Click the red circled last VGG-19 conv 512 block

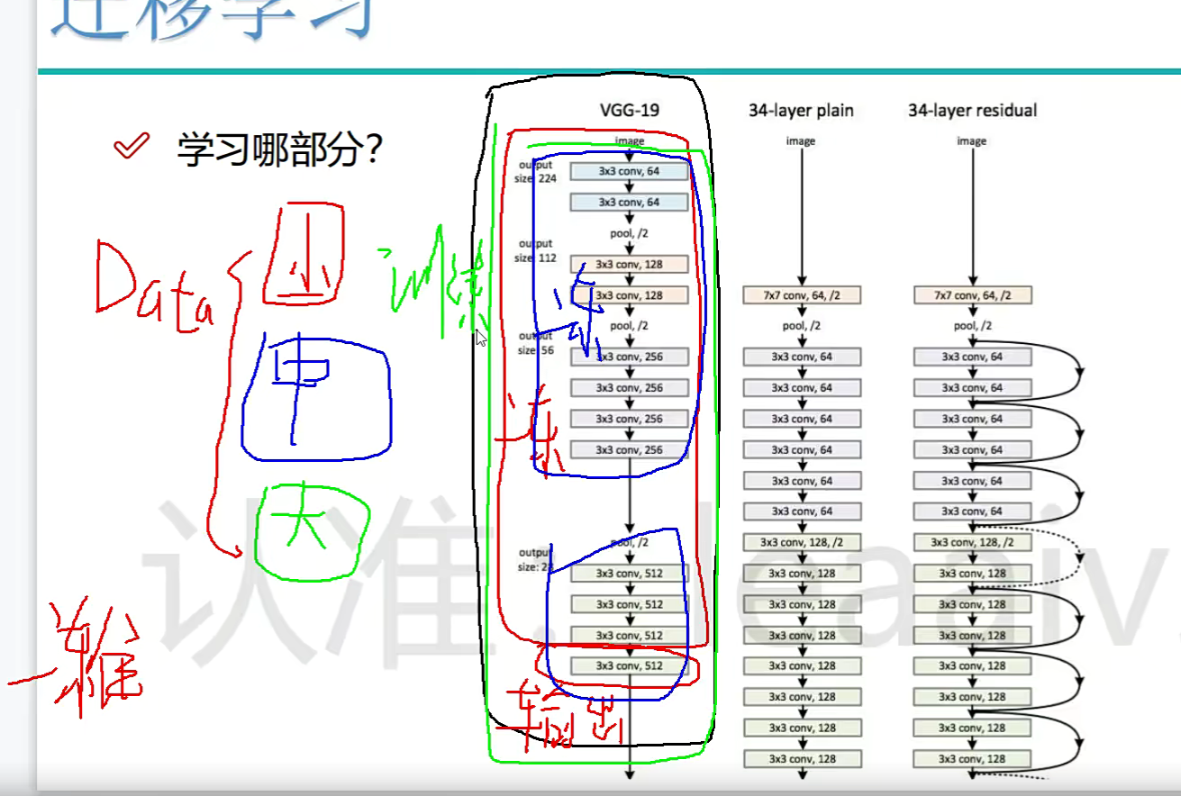click(629, 666)
